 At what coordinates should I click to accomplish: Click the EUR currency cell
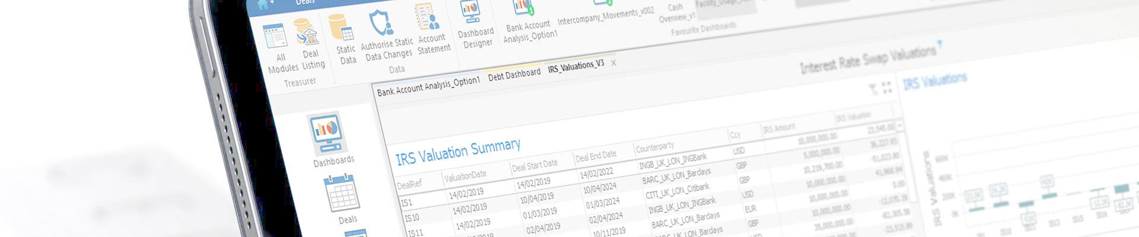pos(750,209)
